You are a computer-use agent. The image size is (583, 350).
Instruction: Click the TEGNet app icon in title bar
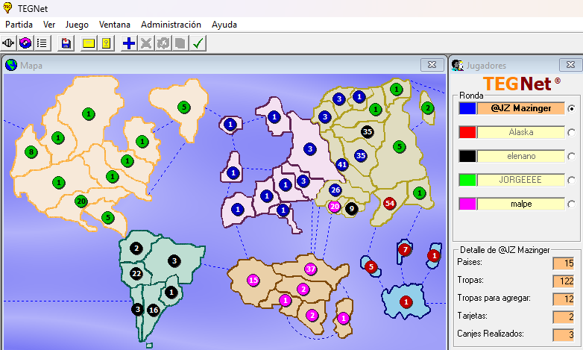pos(7,7)
